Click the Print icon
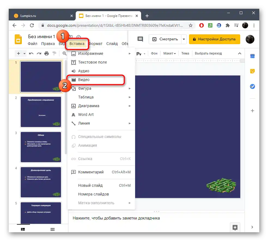This screenshot has height=241, width=268. (x=47, y=53)
